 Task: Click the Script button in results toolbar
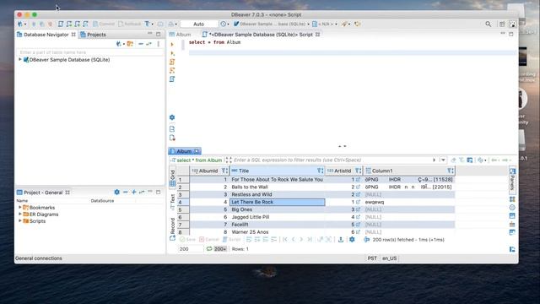(x=231, y=240)
